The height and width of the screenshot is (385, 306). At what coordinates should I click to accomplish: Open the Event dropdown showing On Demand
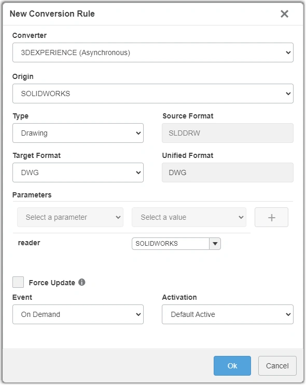[78, 314]
